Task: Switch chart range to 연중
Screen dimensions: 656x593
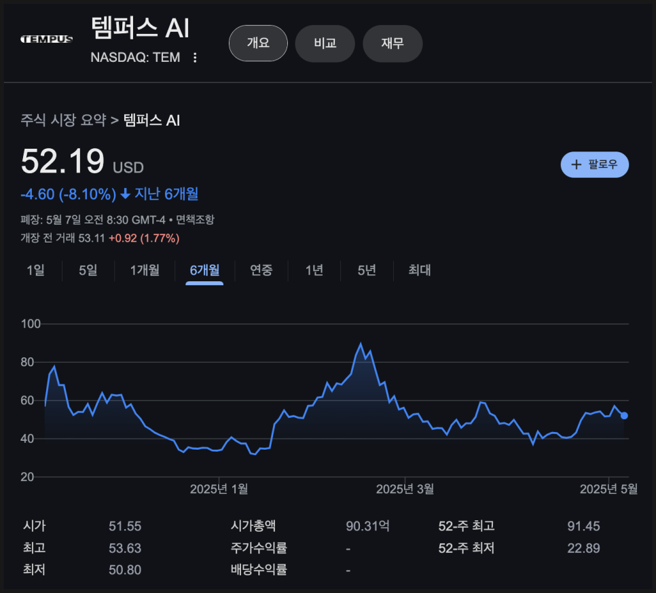Action: click(x=261, y=270)
